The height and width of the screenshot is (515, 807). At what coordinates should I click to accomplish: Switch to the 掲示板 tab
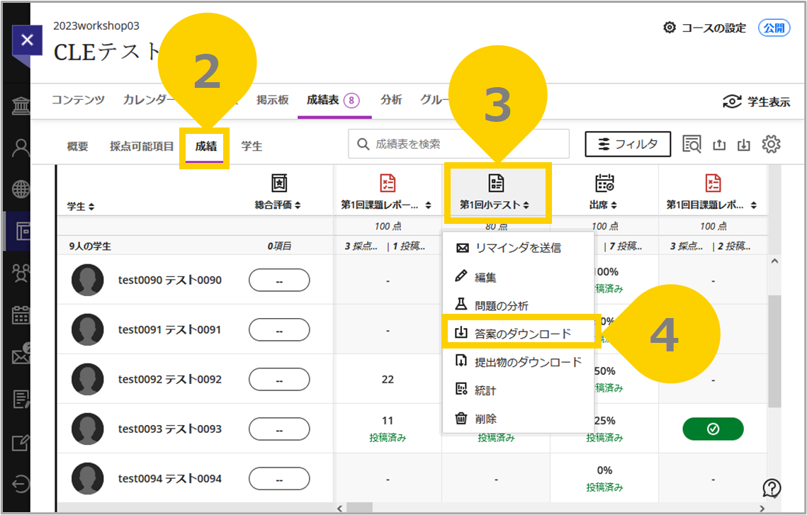click(272, 100)
